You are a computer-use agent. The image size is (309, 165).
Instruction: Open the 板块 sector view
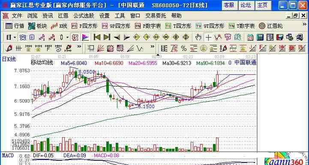point(37,26)
